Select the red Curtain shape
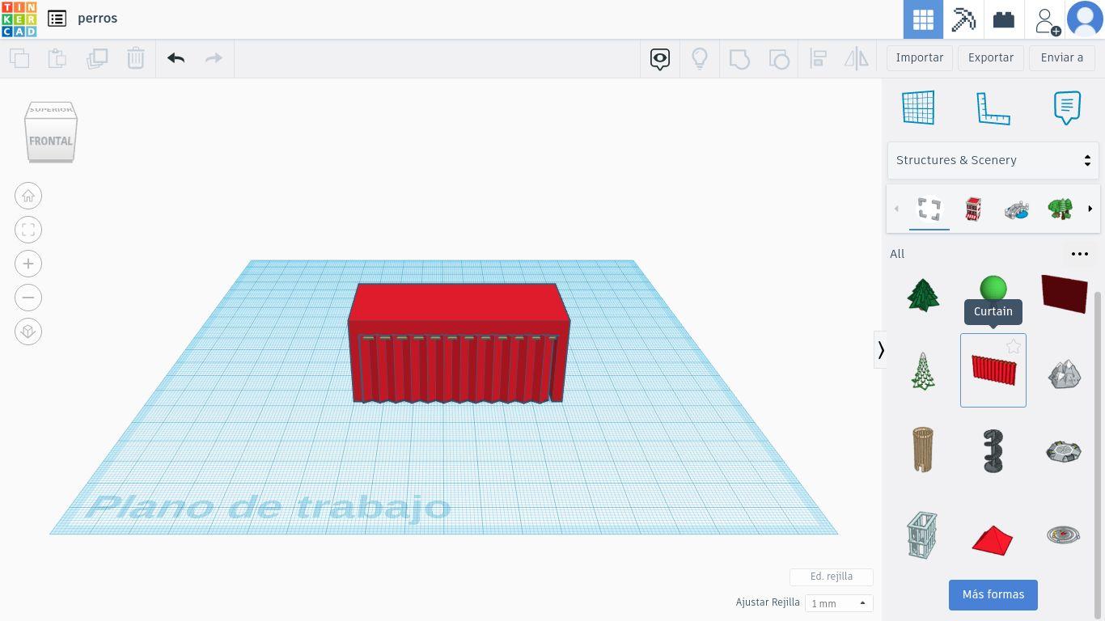Screen dimensions: 1105x621 pyautogui.click(x=993, y=370)
